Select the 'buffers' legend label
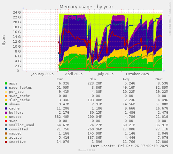 click(x=16, y=113)
